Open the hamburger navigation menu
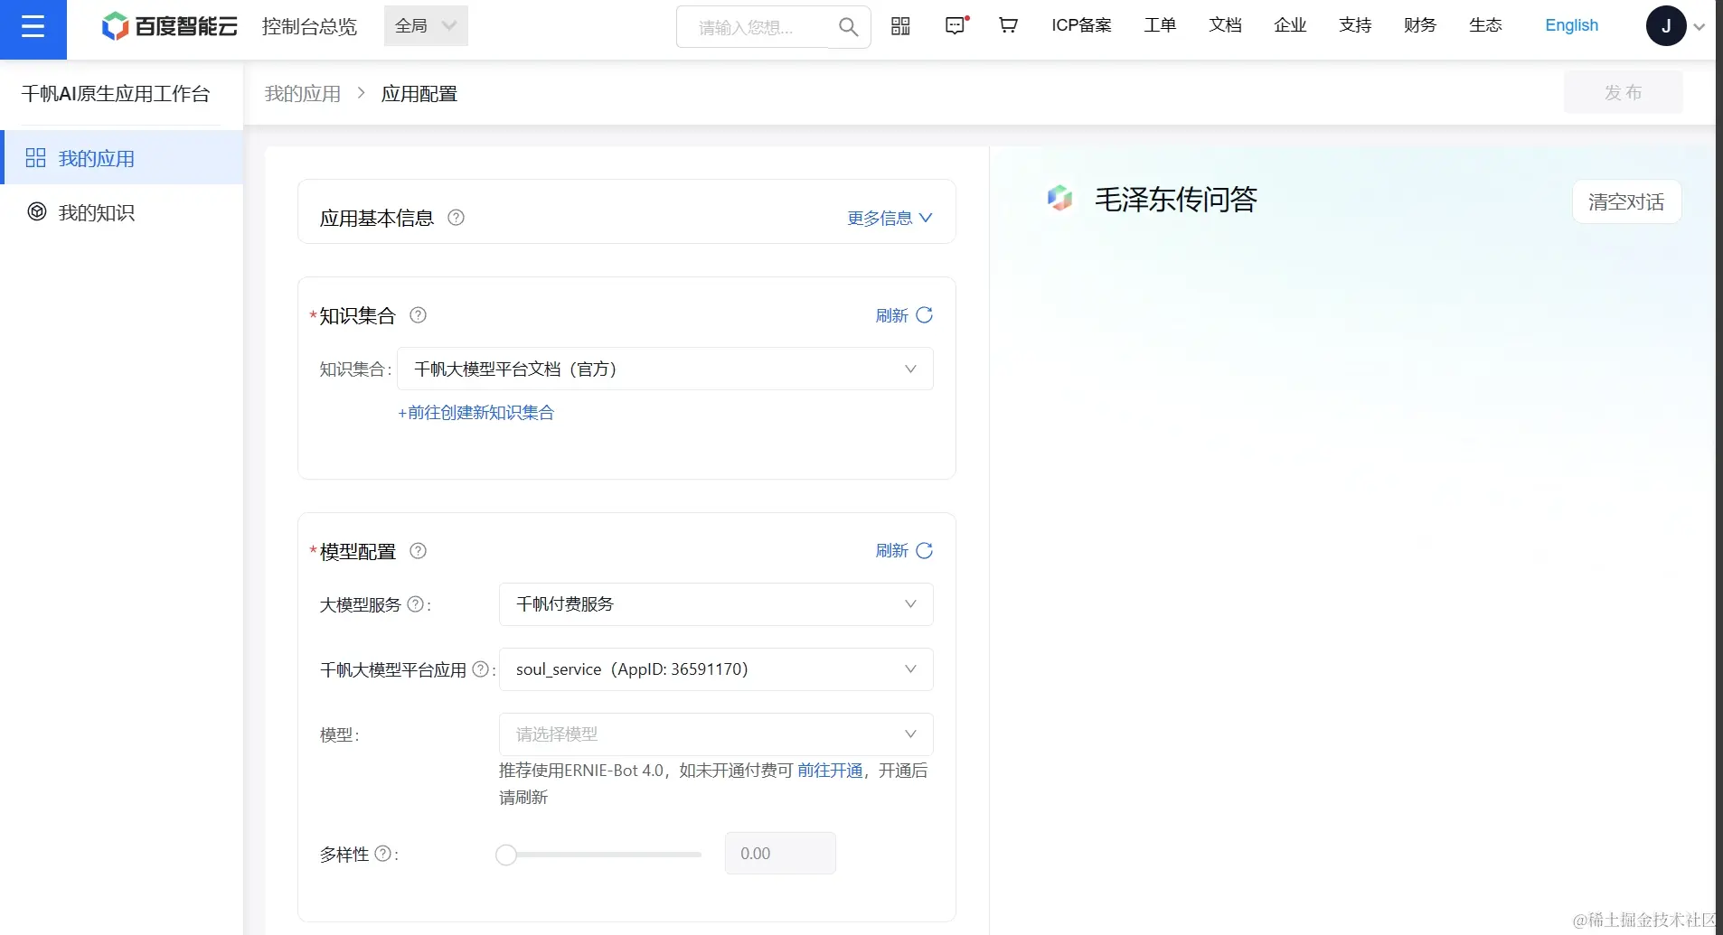This screenshot has height=935, width=1723. pyautogui.click(x=33, y=27)
